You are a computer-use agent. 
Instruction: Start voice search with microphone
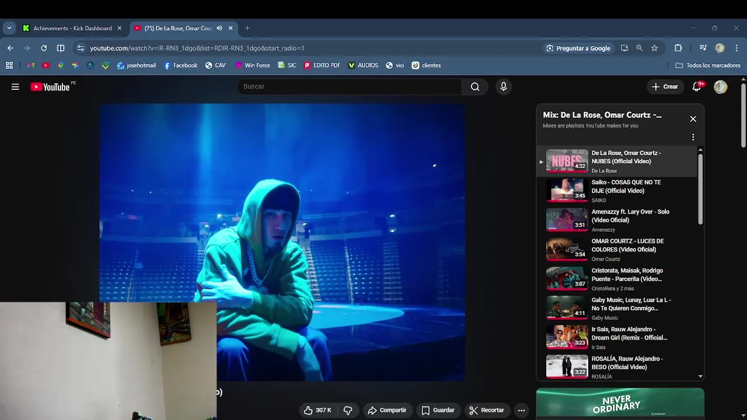504,87
